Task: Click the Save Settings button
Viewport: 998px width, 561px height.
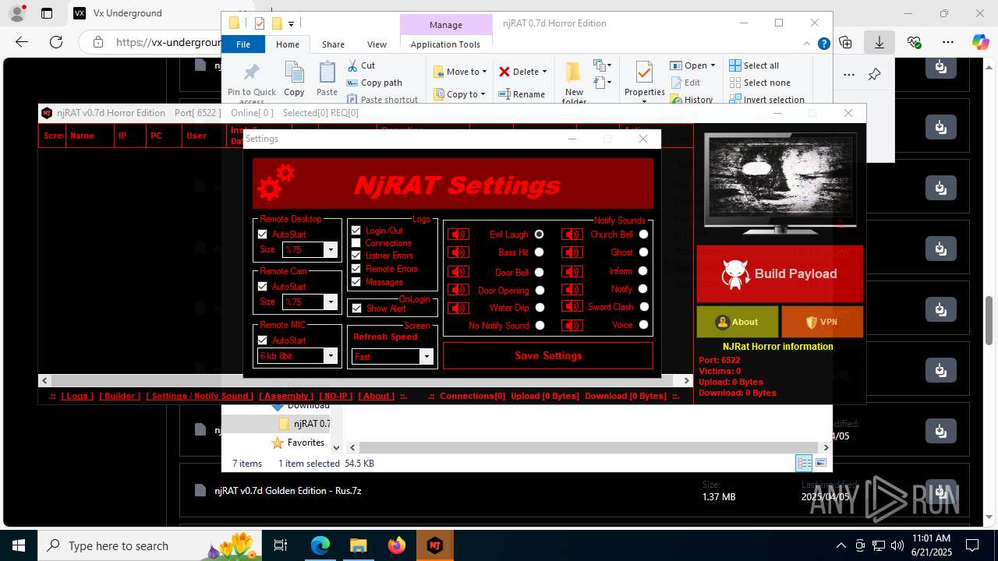Action: coord(548,355)
